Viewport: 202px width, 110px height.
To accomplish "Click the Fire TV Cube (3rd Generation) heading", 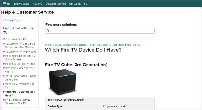I will point(76,65).
